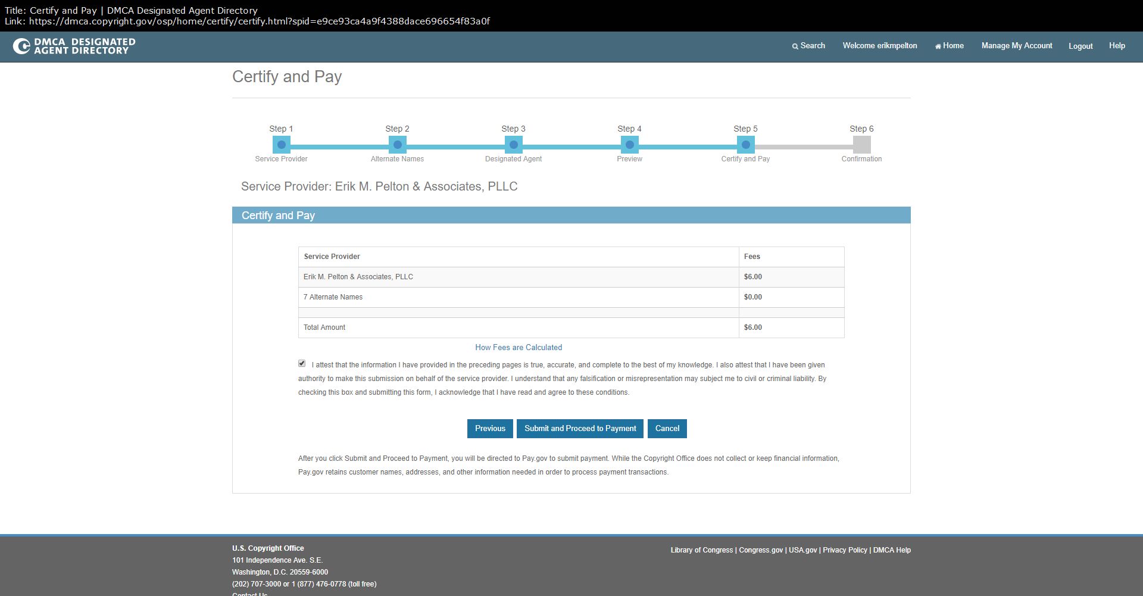
Task: Open the Help menu item
Action: [1117, 46]
